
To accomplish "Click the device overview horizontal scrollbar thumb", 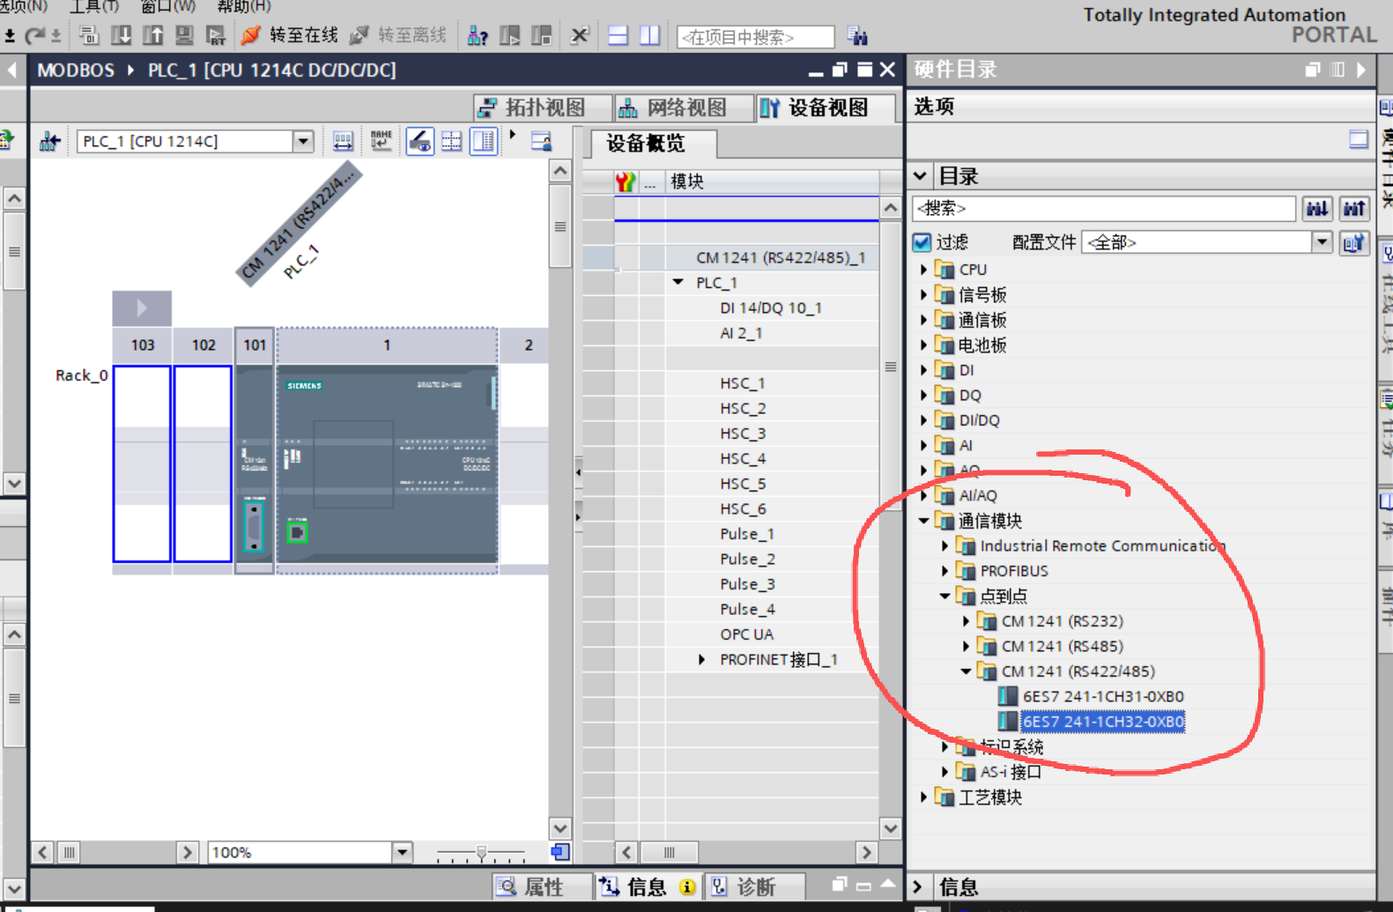I will pyautogui.click(x=670, y=852).
